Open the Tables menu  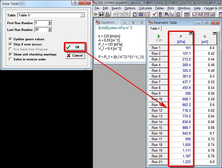[x=160, y=8]
